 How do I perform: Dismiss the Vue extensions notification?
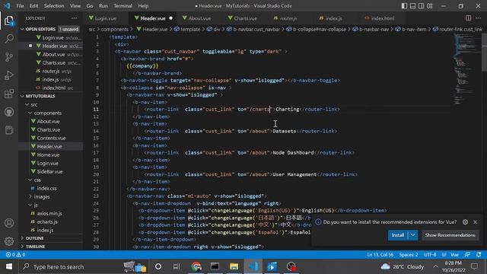coord(475,221)
